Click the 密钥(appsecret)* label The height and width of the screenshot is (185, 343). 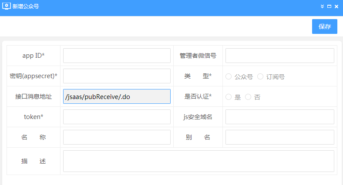34,76
